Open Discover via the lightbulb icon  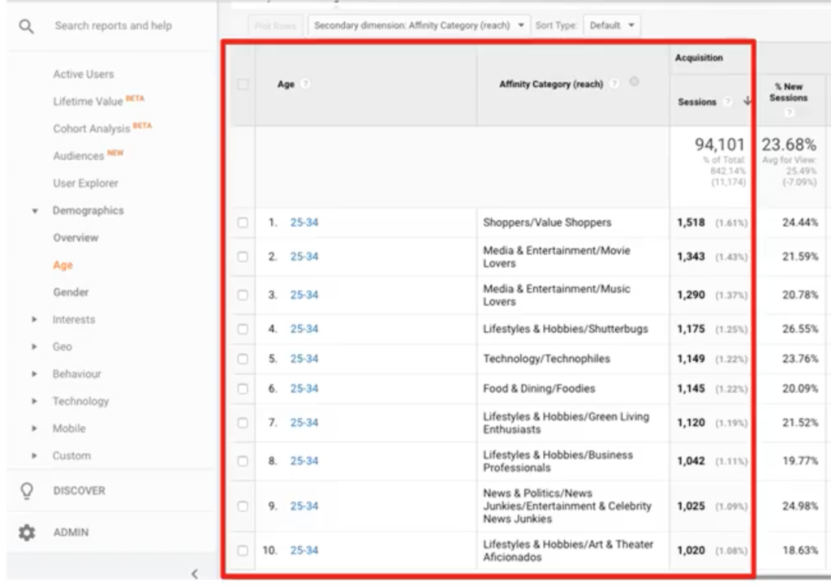pos(27,491)
